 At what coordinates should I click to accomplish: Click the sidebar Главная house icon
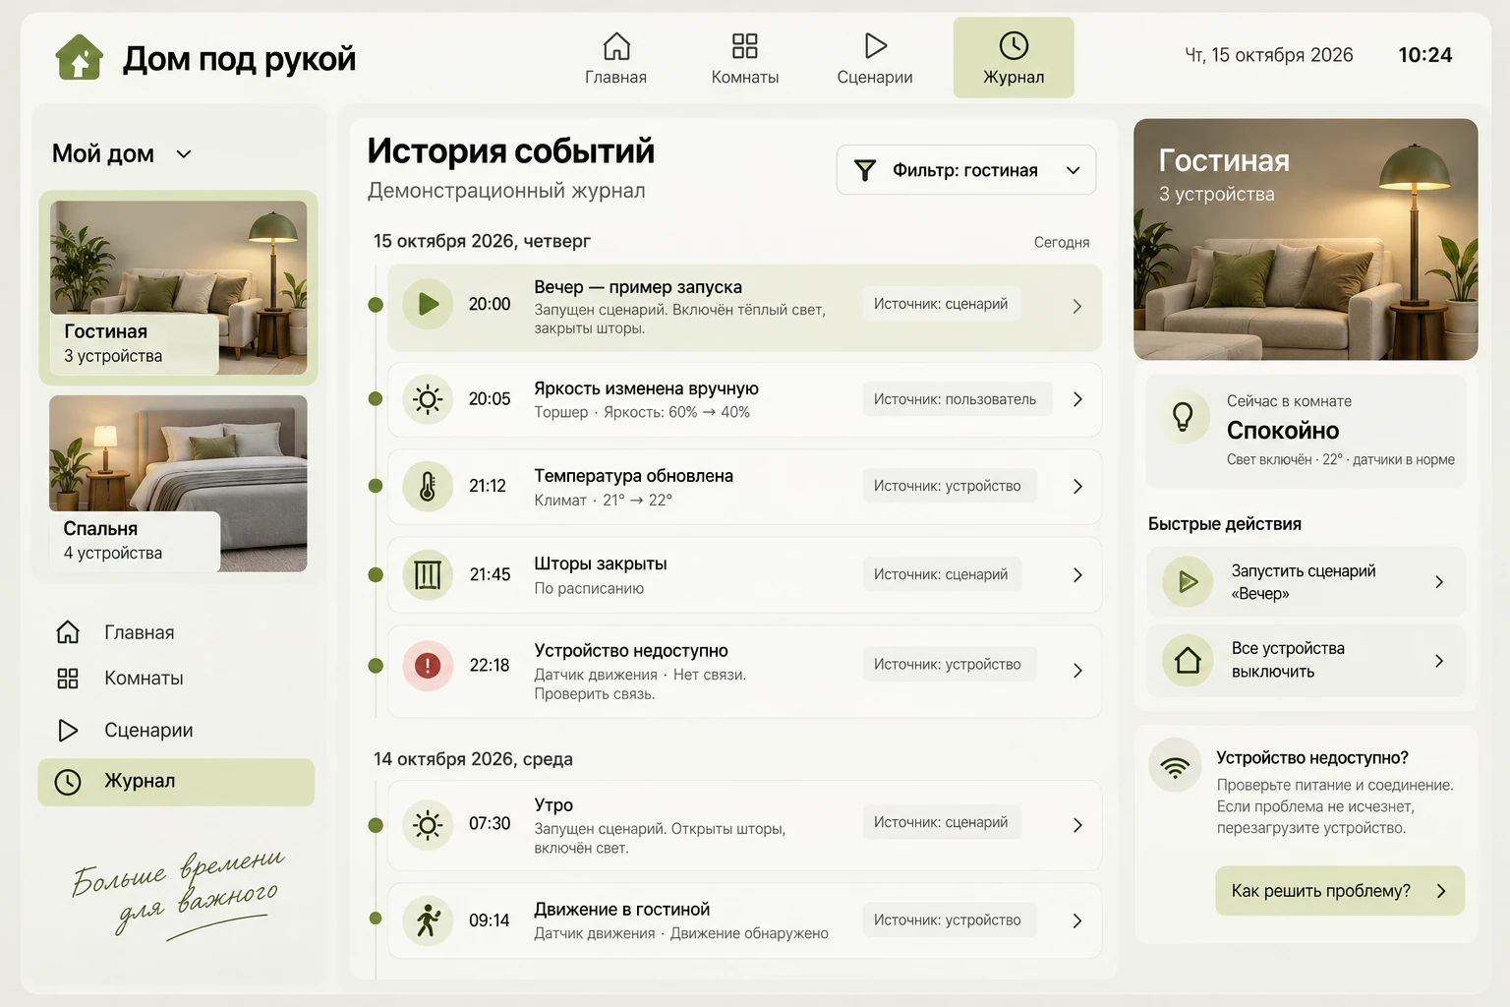(x=68, y=632)
